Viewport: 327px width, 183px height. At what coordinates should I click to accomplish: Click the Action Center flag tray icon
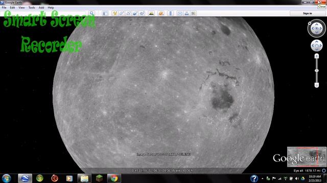pos(274,178)
